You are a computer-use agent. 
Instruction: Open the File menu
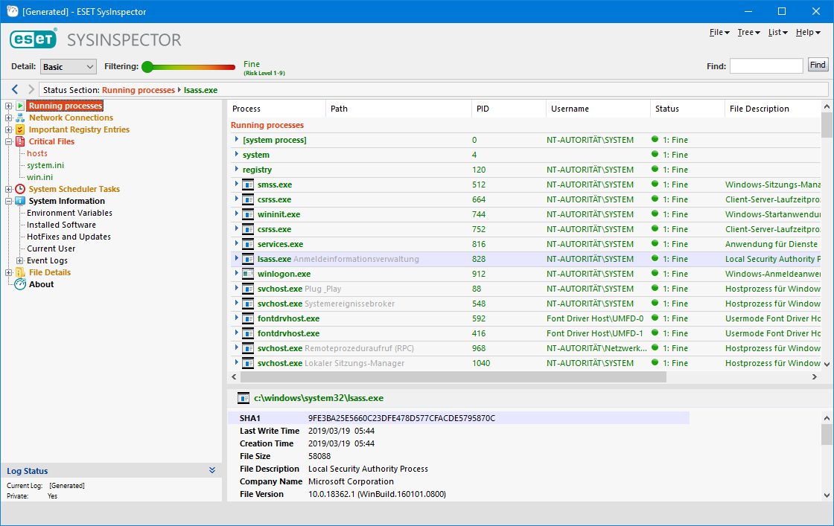719,33
